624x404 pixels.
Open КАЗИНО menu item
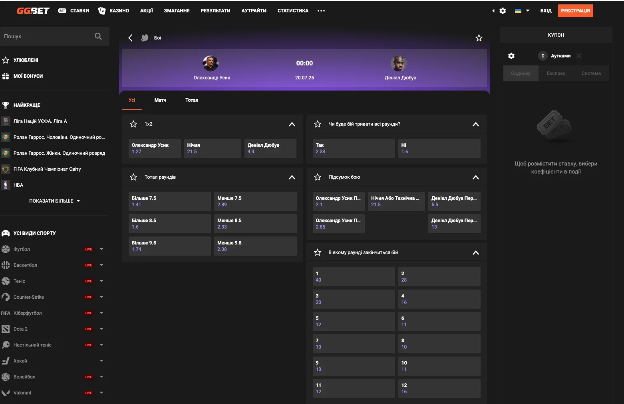[113, 11]
